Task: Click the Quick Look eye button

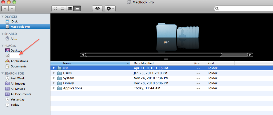Action: point(97,8)
